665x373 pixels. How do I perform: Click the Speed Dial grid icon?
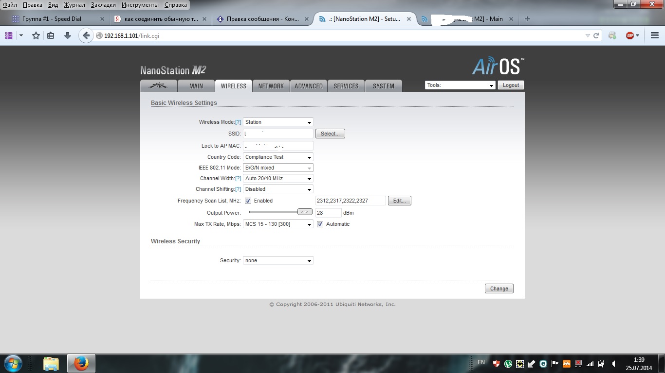(9, 35)
